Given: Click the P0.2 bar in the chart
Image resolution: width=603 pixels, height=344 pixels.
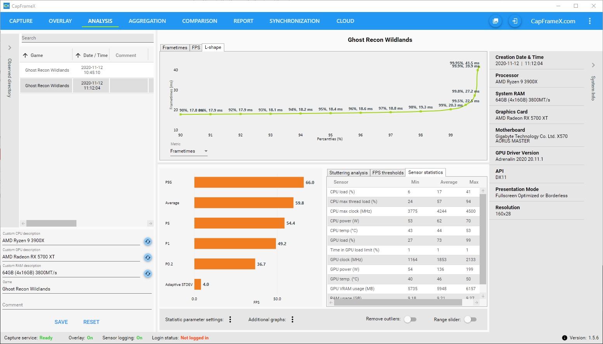Looking at the screenshot, I should (x=225, y=264).
